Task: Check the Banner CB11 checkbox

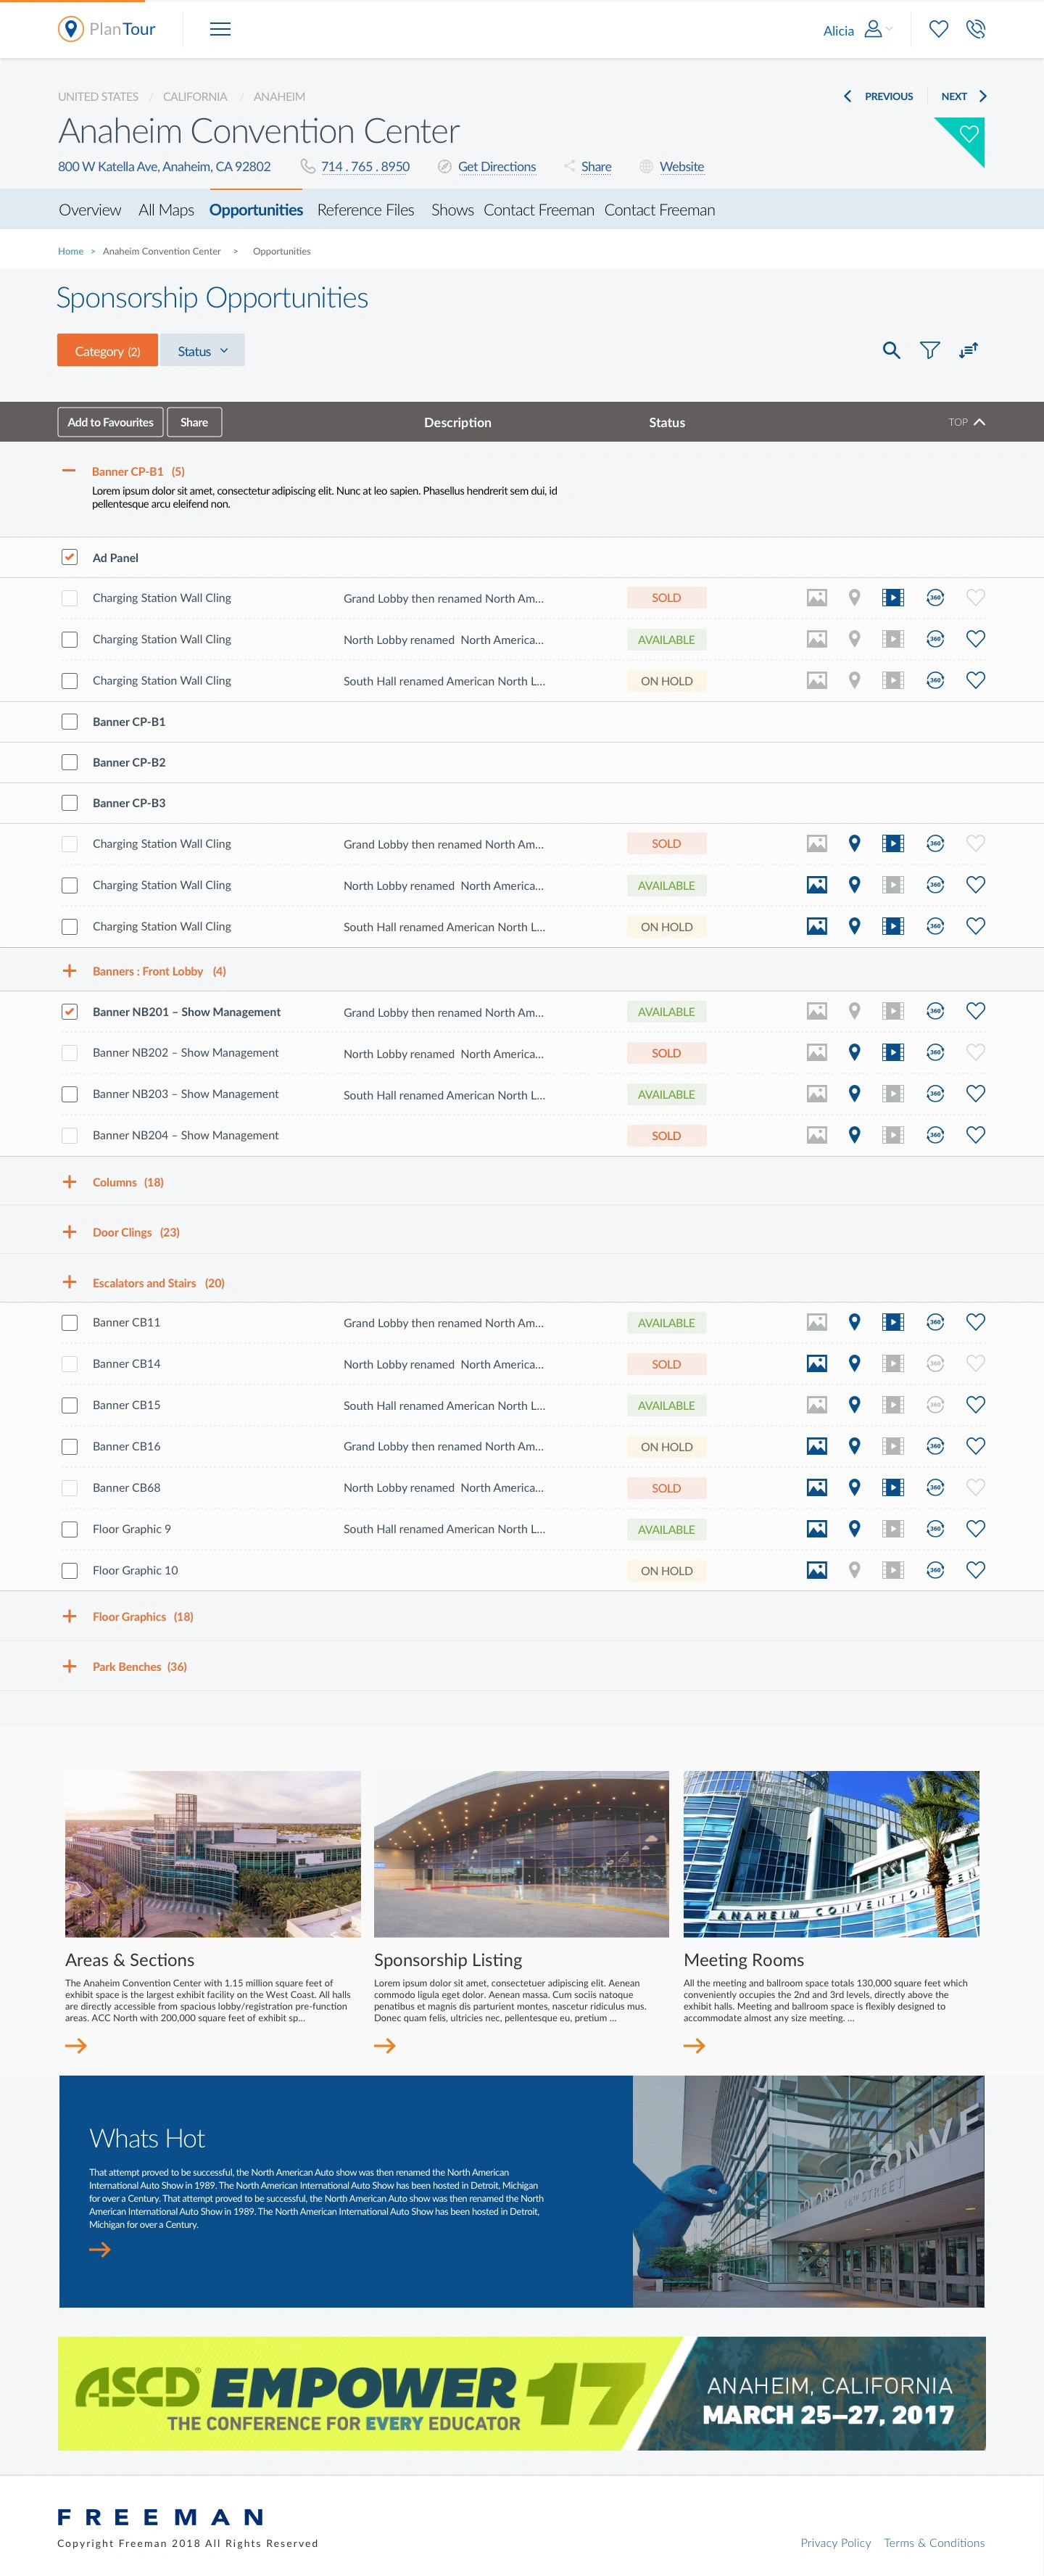Action: [x=69, y=1322]
